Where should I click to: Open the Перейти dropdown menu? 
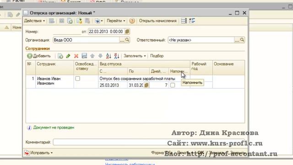click(x=116, y=21)
